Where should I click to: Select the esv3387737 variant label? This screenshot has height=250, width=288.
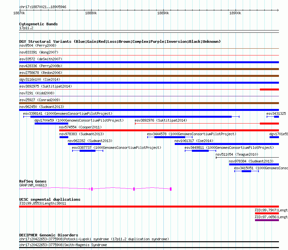(116, 148)
